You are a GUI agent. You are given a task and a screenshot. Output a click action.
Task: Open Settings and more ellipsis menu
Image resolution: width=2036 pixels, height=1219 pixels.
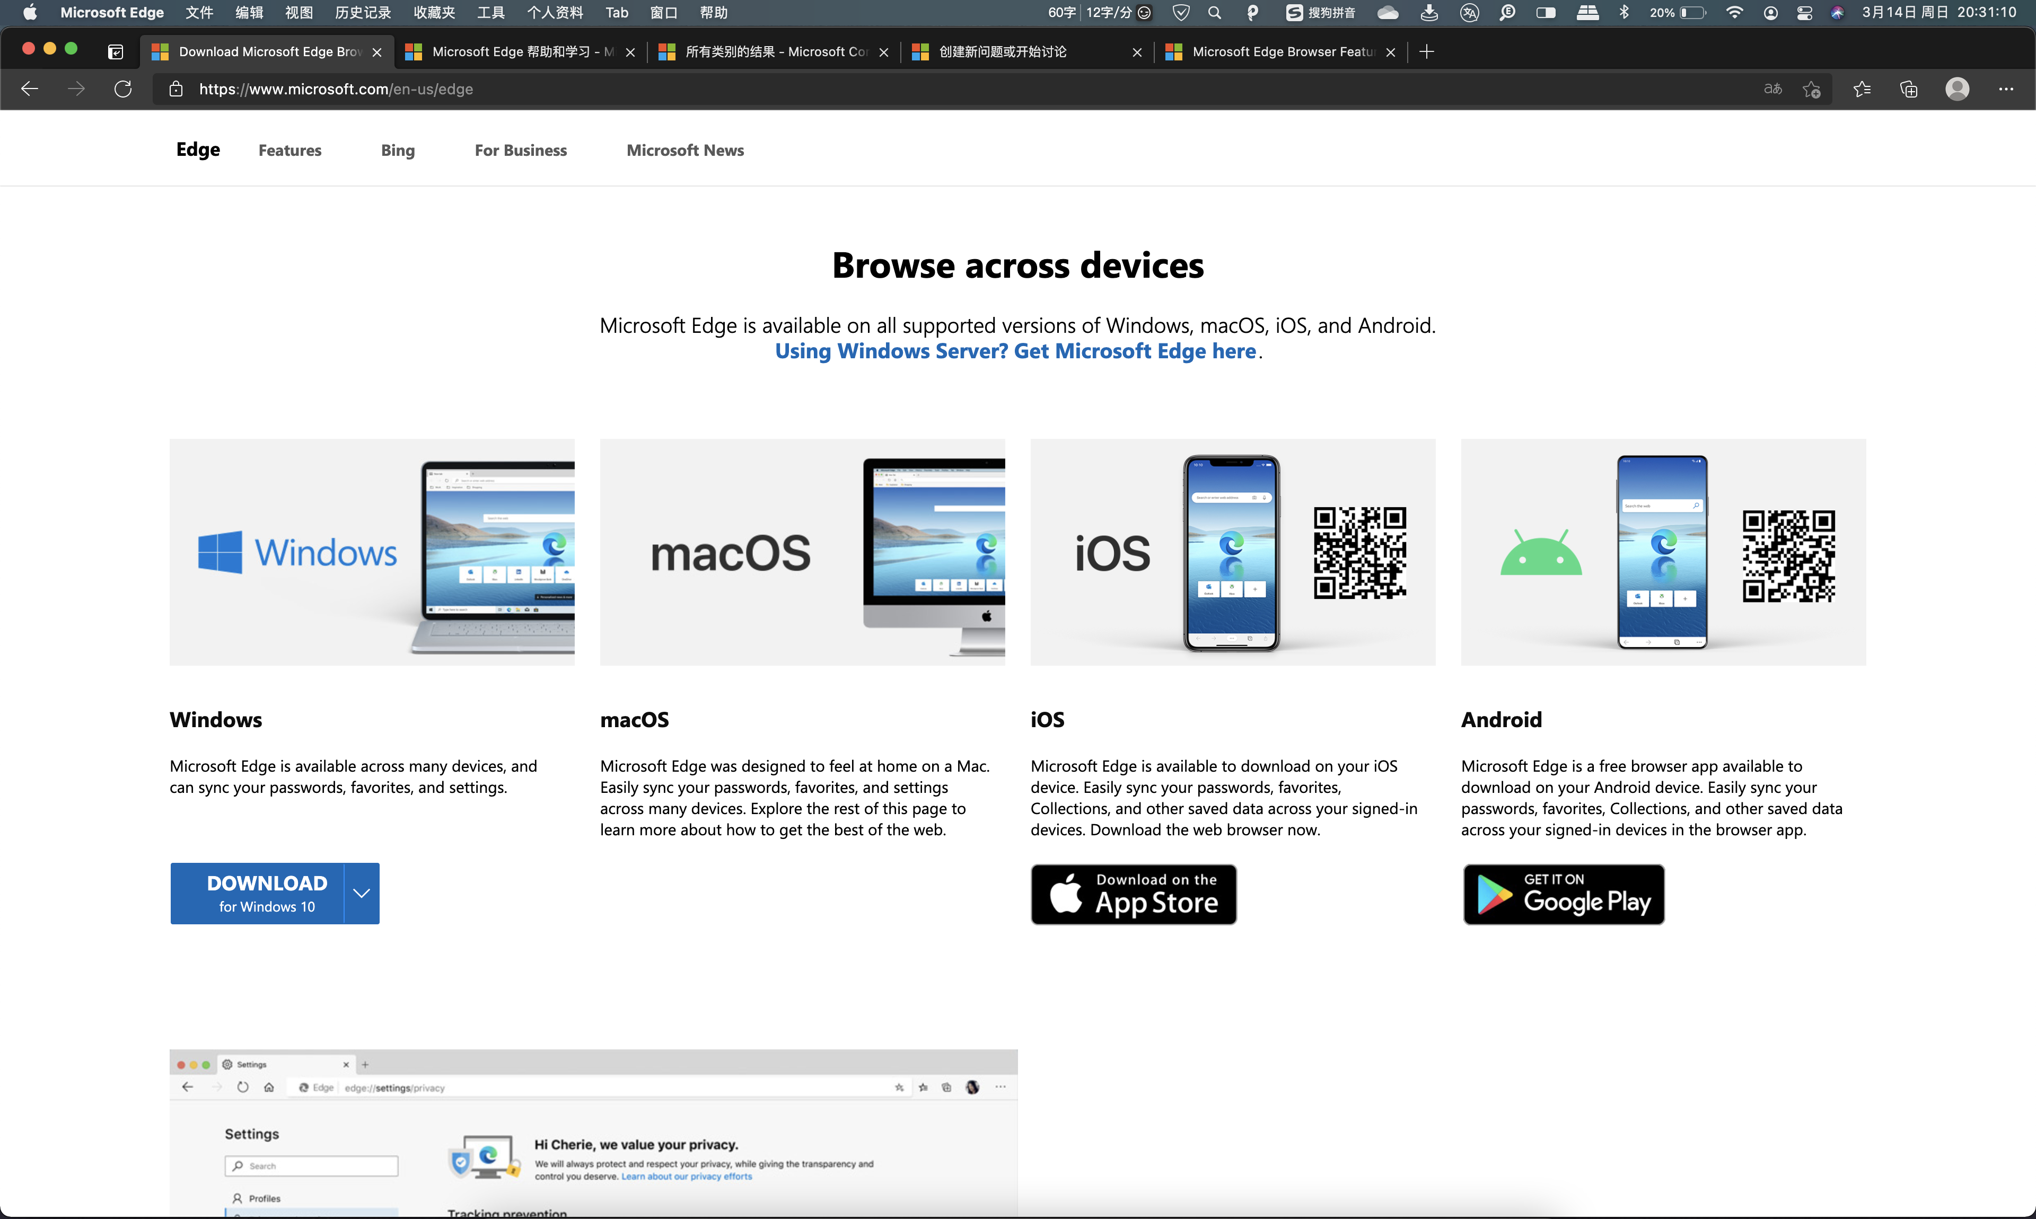pos(2006,89)
